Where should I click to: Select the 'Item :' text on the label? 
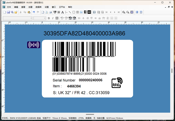coord(57,86)
